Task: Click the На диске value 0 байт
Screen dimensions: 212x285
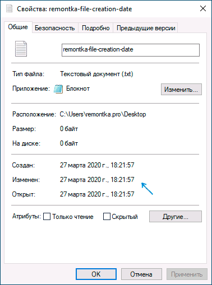Action: tap(69, 143)
